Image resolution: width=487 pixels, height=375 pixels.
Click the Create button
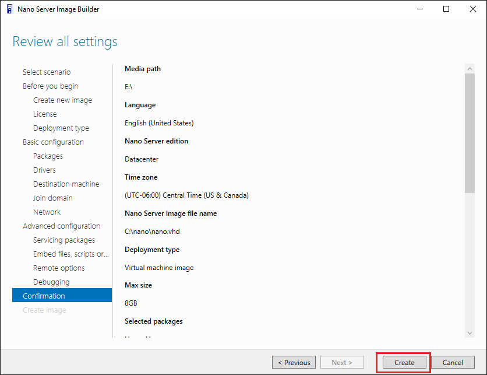404,362
